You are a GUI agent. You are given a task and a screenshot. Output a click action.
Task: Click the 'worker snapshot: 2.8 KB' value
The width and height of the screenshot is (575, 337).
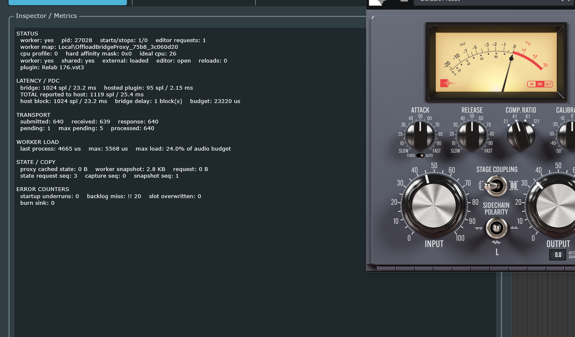pos(130,169)
